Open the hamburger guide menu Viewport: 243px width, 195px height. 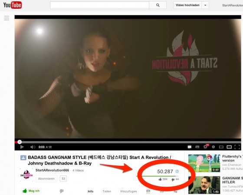tap(7, 18)
